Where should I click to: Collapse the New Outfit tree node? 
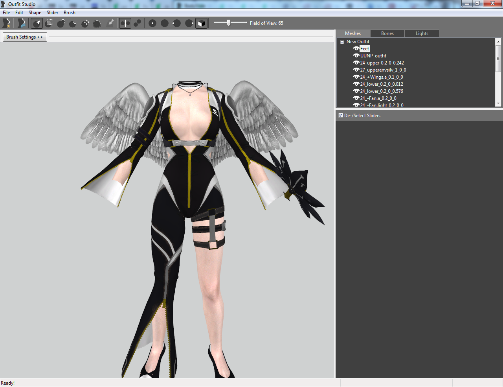pyautogui.click(x=342, y=42)
